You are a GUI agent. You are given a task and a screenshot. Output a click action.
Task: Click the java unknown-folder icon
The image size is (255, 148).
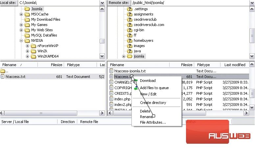pos(129,51)
